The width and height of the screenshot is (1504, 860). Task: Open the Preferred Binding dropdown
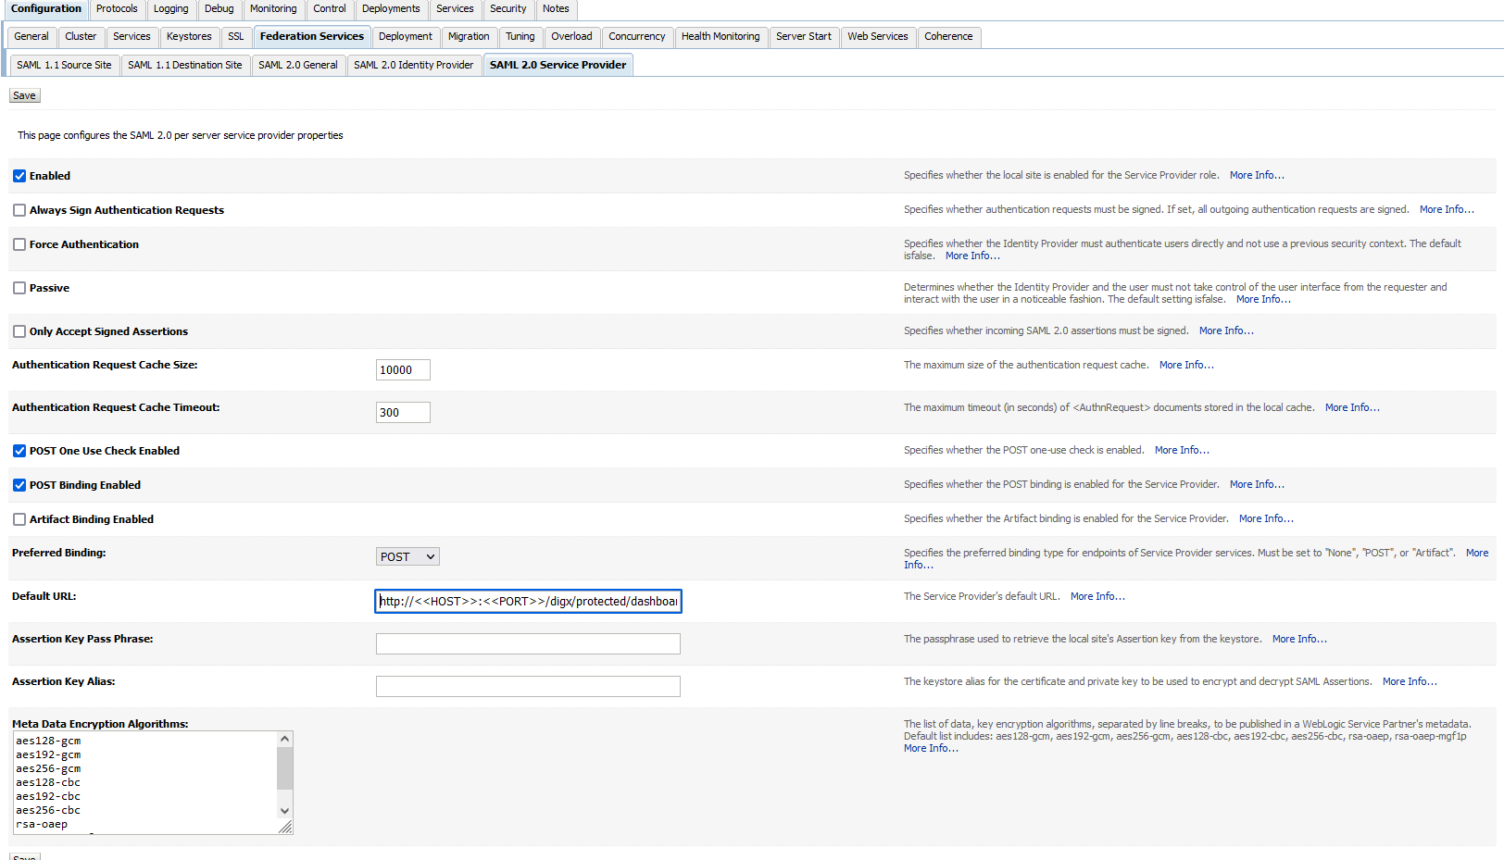click(x=407, y=556)
